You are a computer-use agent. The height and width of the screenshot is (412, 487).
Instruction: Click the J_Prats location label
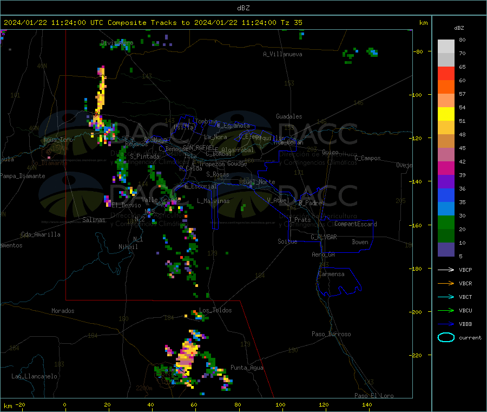coord(299,219)
